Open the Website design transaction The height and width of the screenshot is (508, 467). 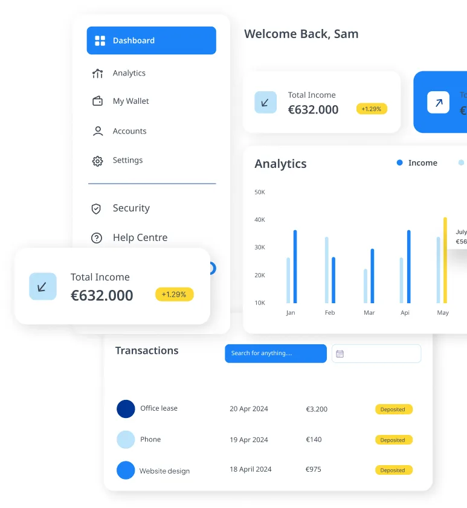165,471
